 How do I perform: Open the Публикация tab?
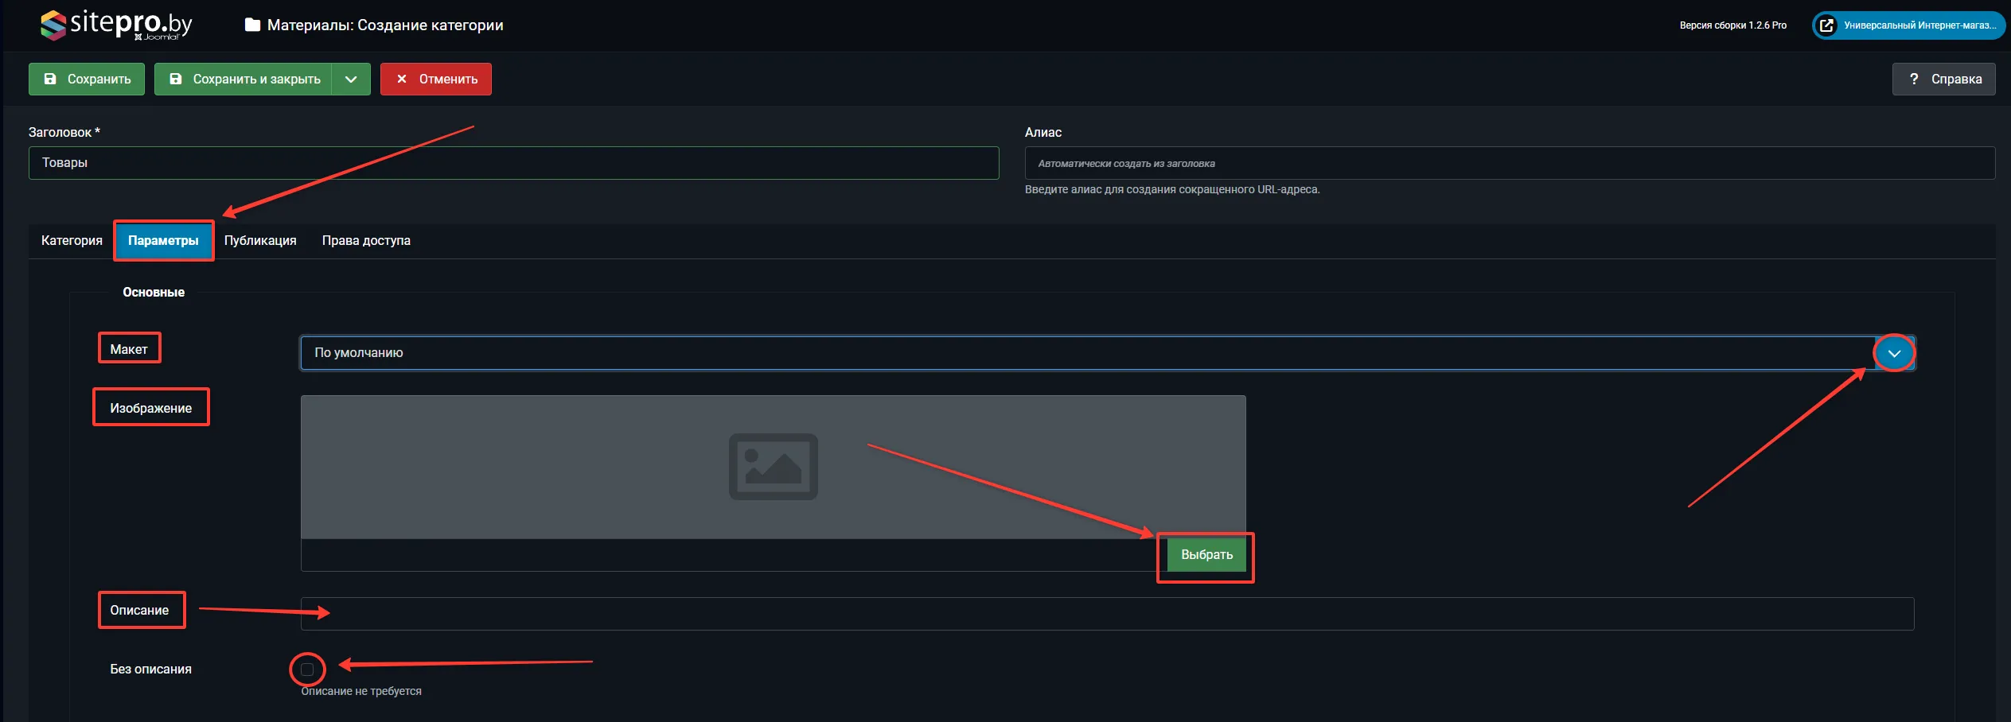260,241
